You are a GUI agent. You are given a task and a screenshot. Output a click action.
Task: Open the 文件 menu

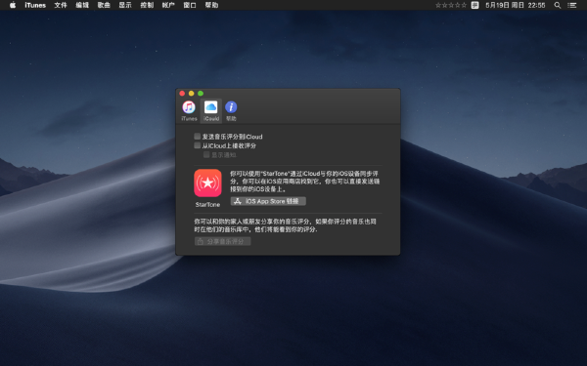click(x=61, y=5)
